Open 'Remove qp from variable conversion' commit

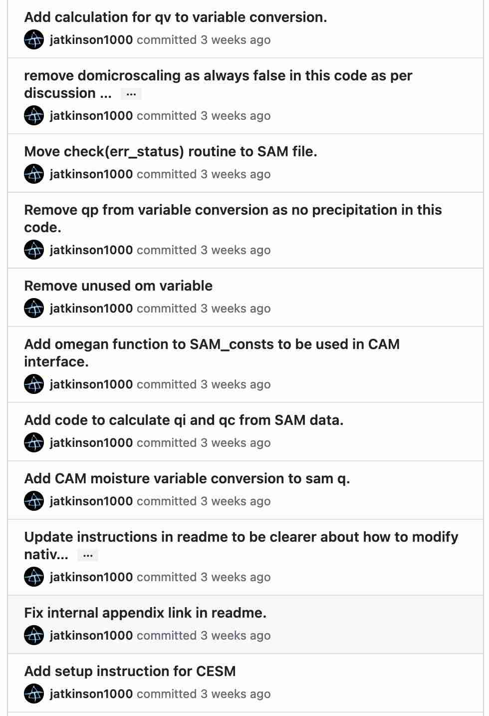pyautogui.click(x=233, y=210)
